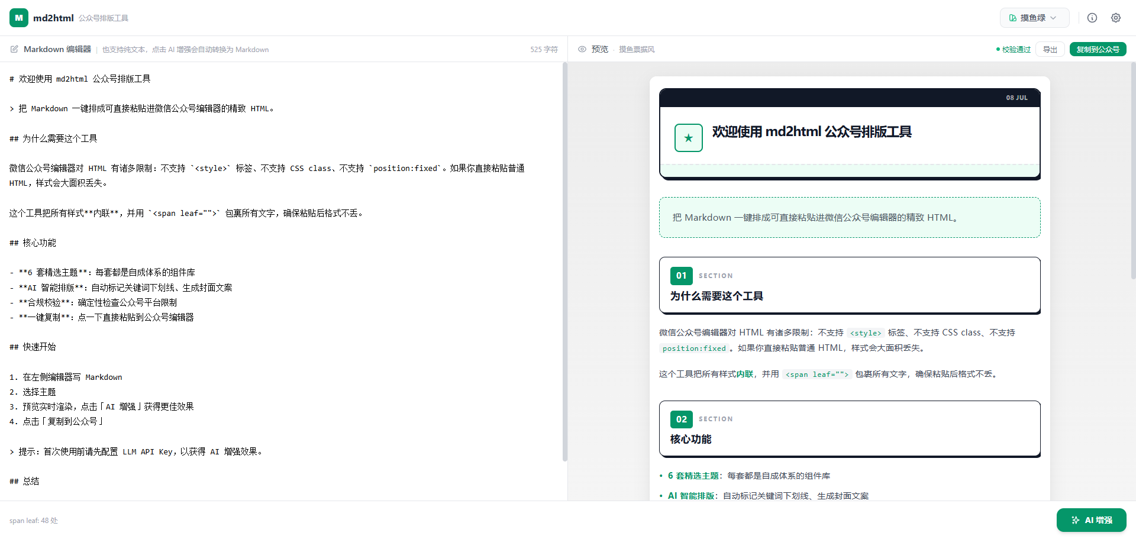The width and height of the screenshot is (1136, 539).
Task: Open the 摸鱼绿 theme dropdown
Action: (1034, 18)
